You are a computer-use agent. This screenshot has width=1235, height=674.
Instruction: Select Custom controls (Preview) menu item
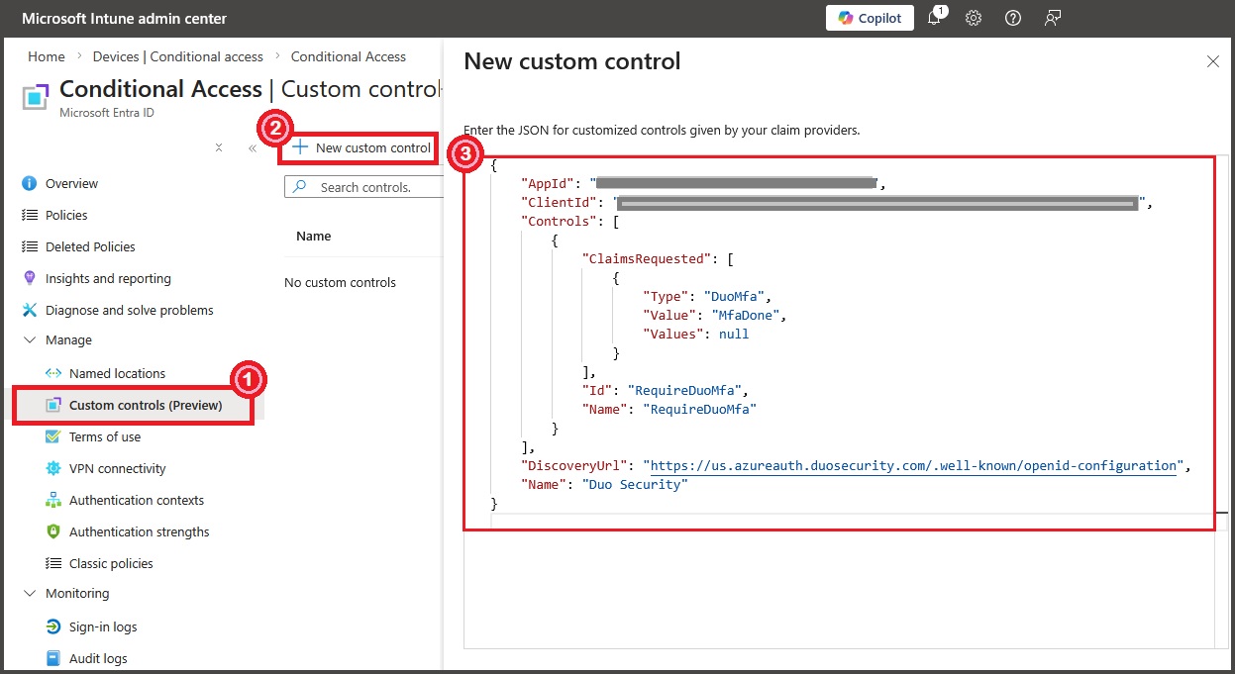(x=145, y=405)
